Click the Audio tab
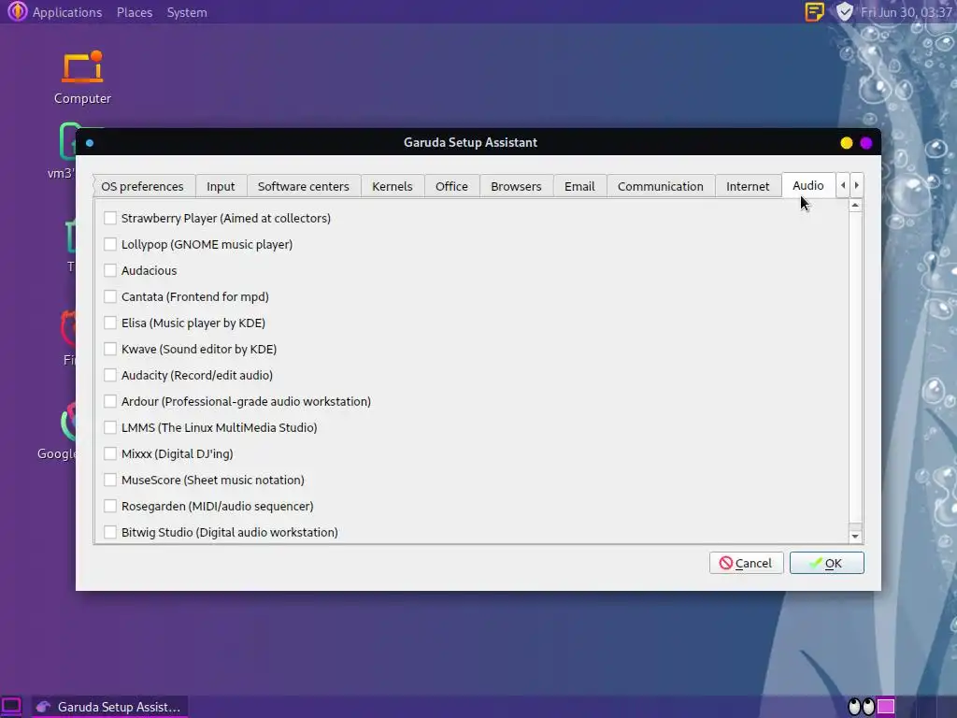The image size is (957, 718). [x=808, y=185]
